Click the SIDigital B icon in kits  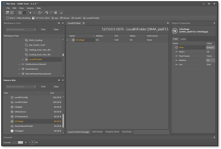click(12, 107)
